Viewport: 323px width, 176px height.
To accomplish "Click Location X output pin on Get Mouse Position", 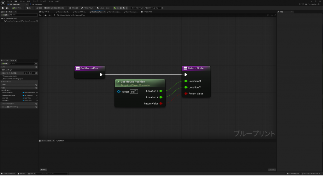I will point(161,91).
